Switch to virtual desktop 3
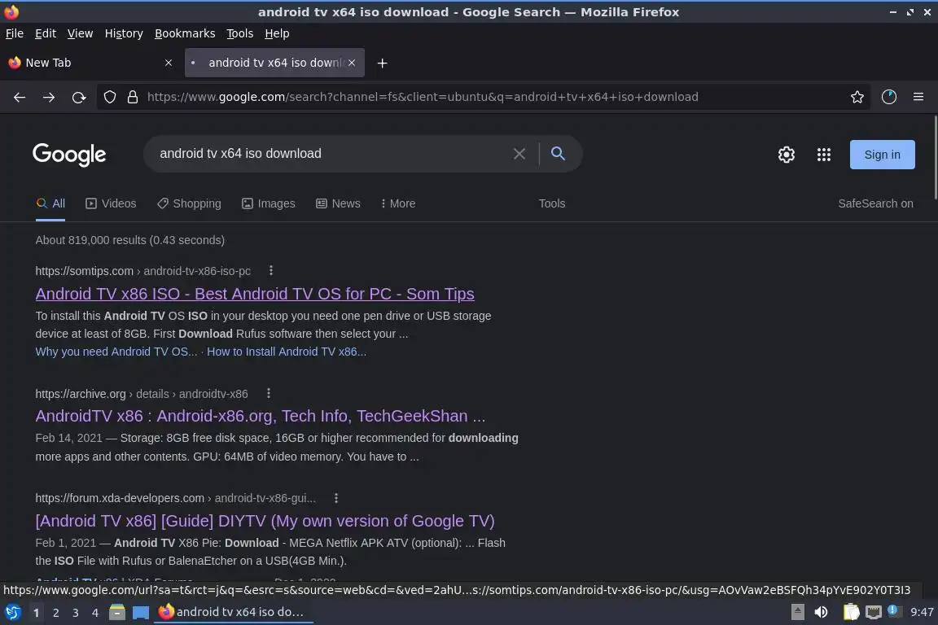 [76, 613]
